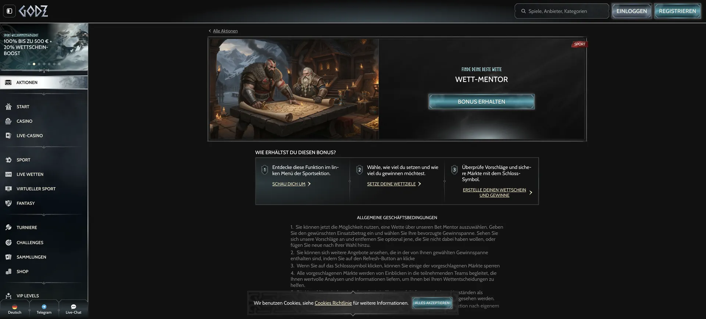The width and height of the screenshot is (706, 319).
Task: Click the Bonus erhalten button
Action: 481,102
